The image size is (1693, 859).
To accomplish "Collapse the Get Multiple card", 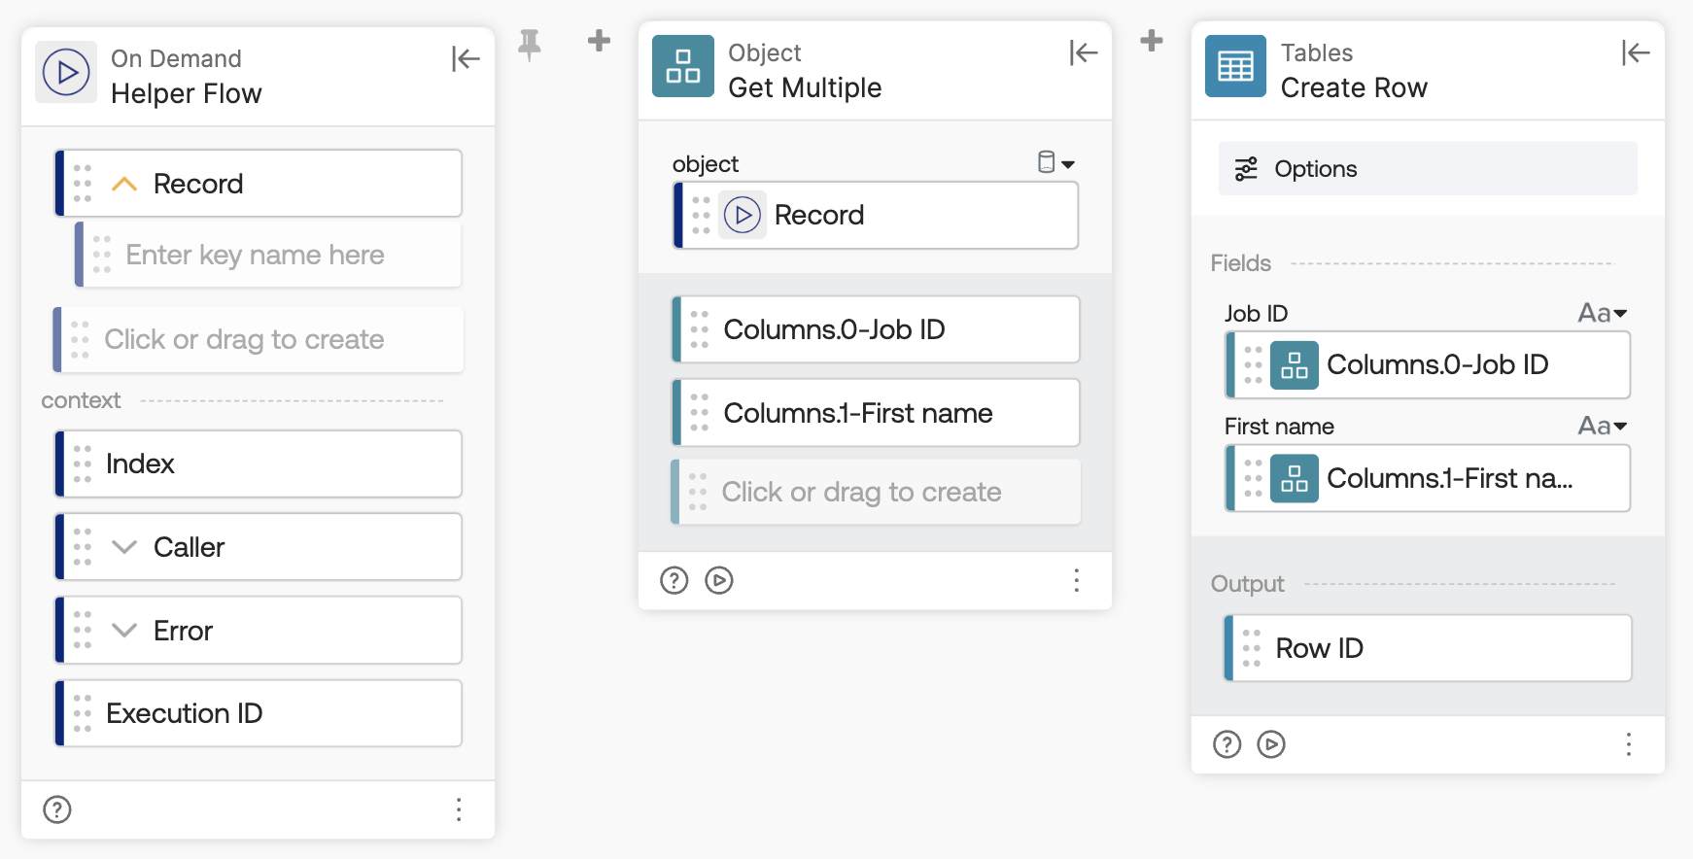I will tap(1083, 52).
